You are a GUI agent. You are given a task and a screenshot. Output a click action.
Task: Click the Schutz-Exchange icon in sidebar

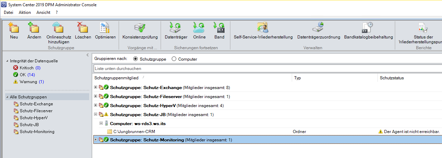tap(16, 104)
